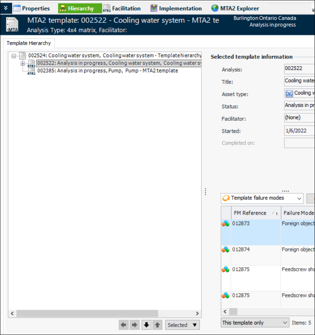Image resolution: width=315 pixels, height=335 pixels.
Task: Select the 002522 Analysis in progress tree row
Action: (119, 63)
